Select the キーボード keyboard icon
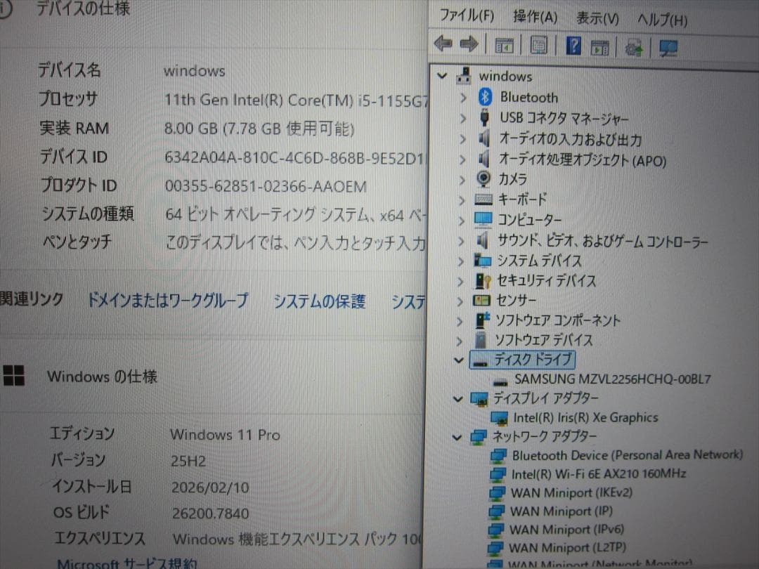The height and width of the screenshot is (569, 759). [x=483, y=199]
